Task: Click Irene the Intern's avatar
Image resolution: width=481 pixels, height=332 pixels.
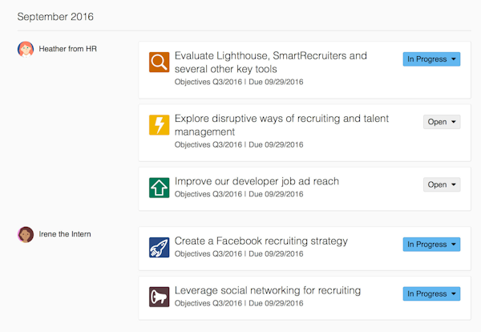Action: 26,234
